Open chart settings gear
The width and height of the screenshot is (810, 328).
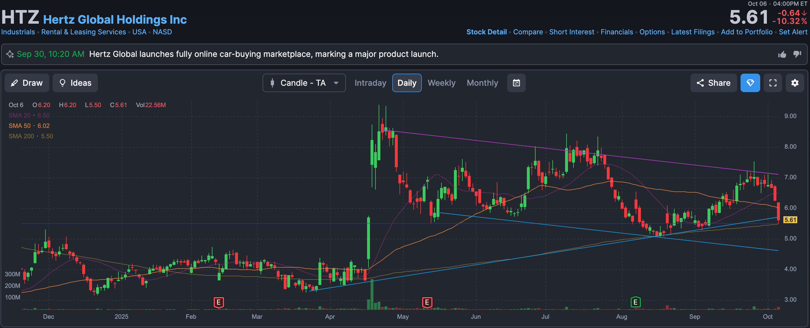(795, 83)
